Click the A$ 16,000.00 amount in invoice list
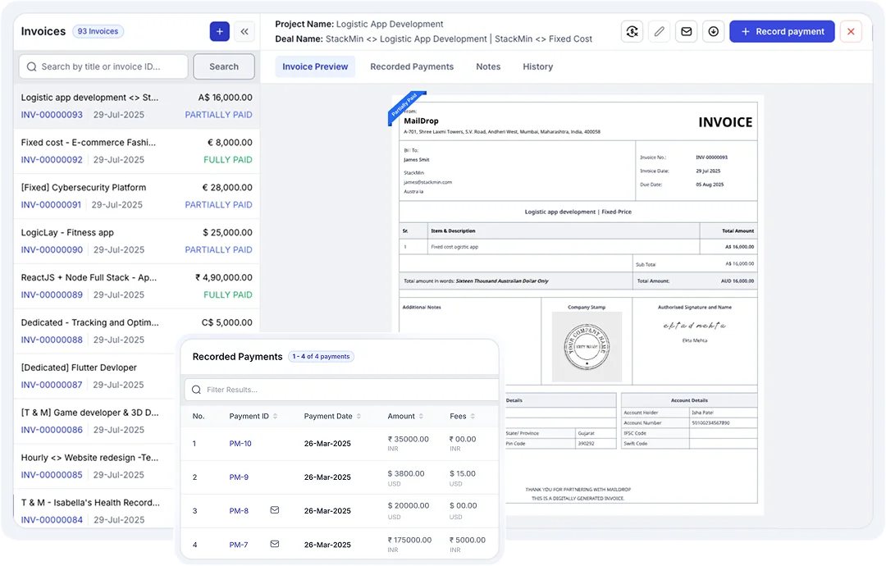886x566 pixels. (225, 98)
